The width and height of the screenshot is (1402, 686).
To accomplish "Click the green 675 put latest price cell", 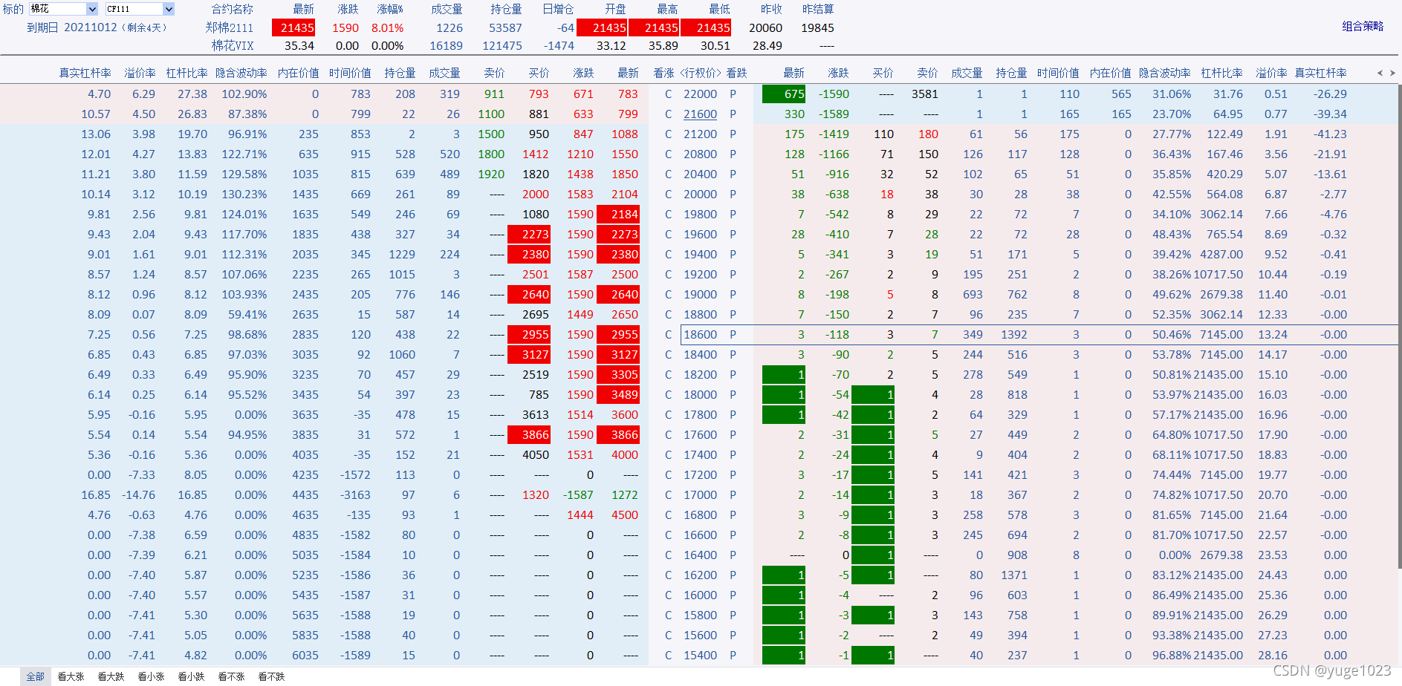I will click(784, 94).
